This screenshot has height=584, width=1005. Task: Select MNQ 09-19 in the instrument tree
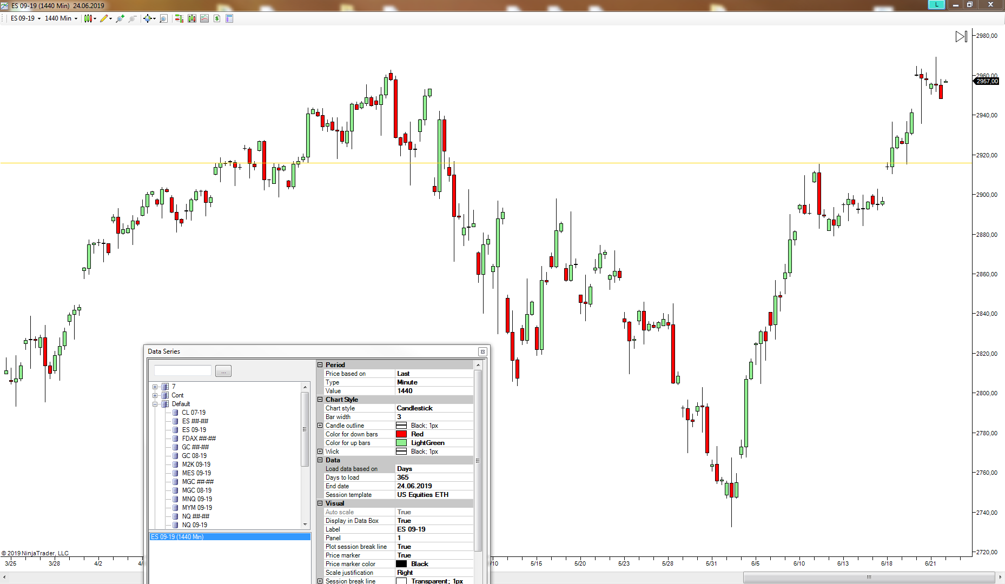[197, 499]
